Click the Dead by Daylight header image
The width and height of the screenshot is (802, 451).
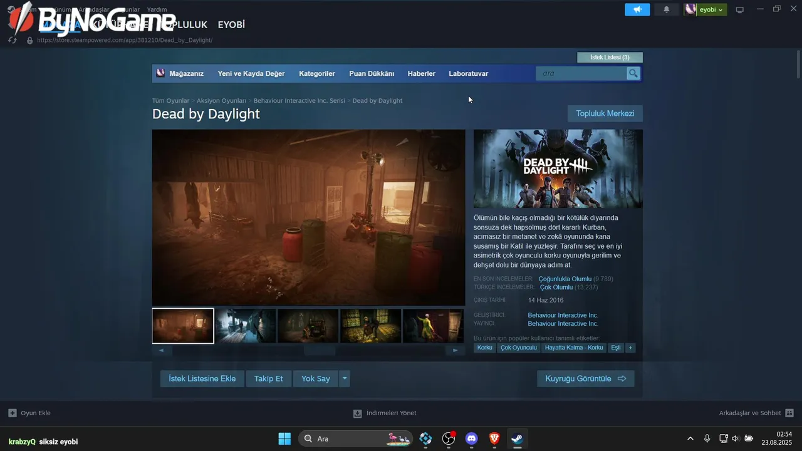[x=558, y=168]
